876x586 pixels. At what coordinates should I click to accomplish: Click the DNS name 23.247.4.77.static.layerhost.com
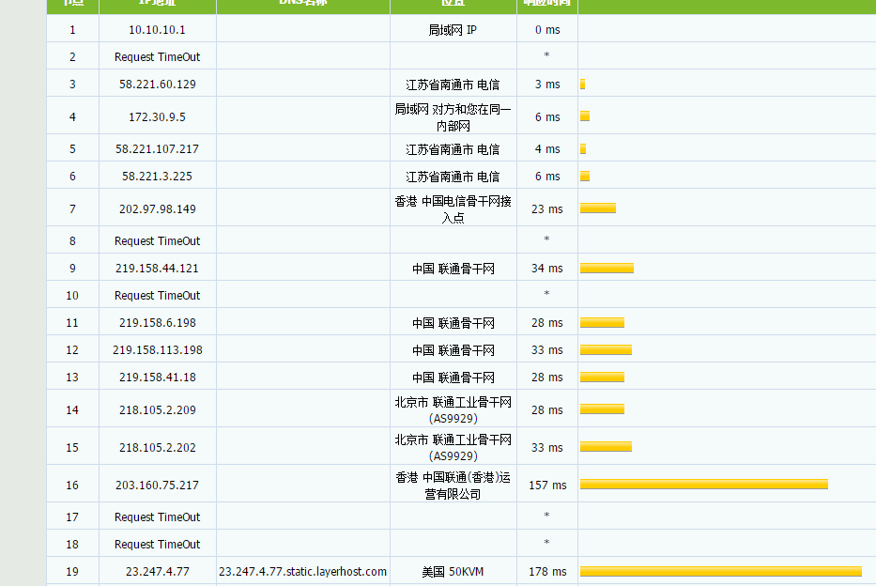(302, 572)
